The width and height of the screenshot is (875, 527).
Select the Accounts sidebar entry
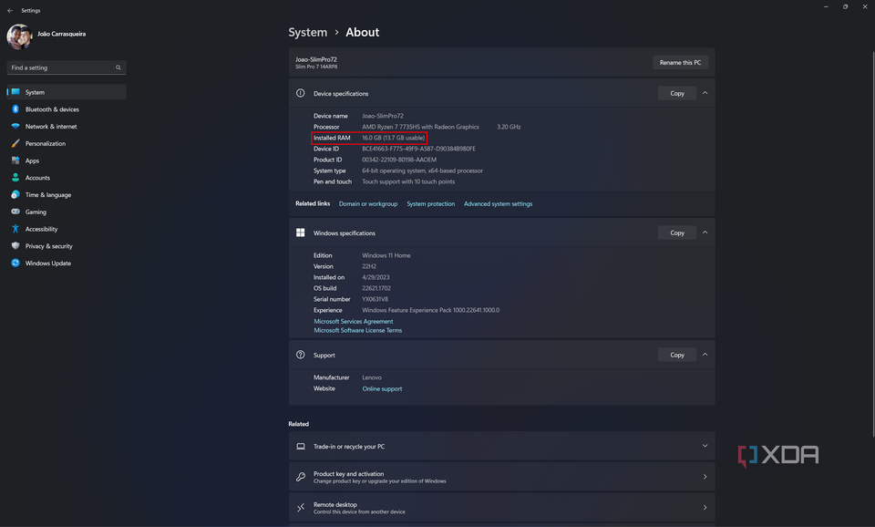[67, 178]
